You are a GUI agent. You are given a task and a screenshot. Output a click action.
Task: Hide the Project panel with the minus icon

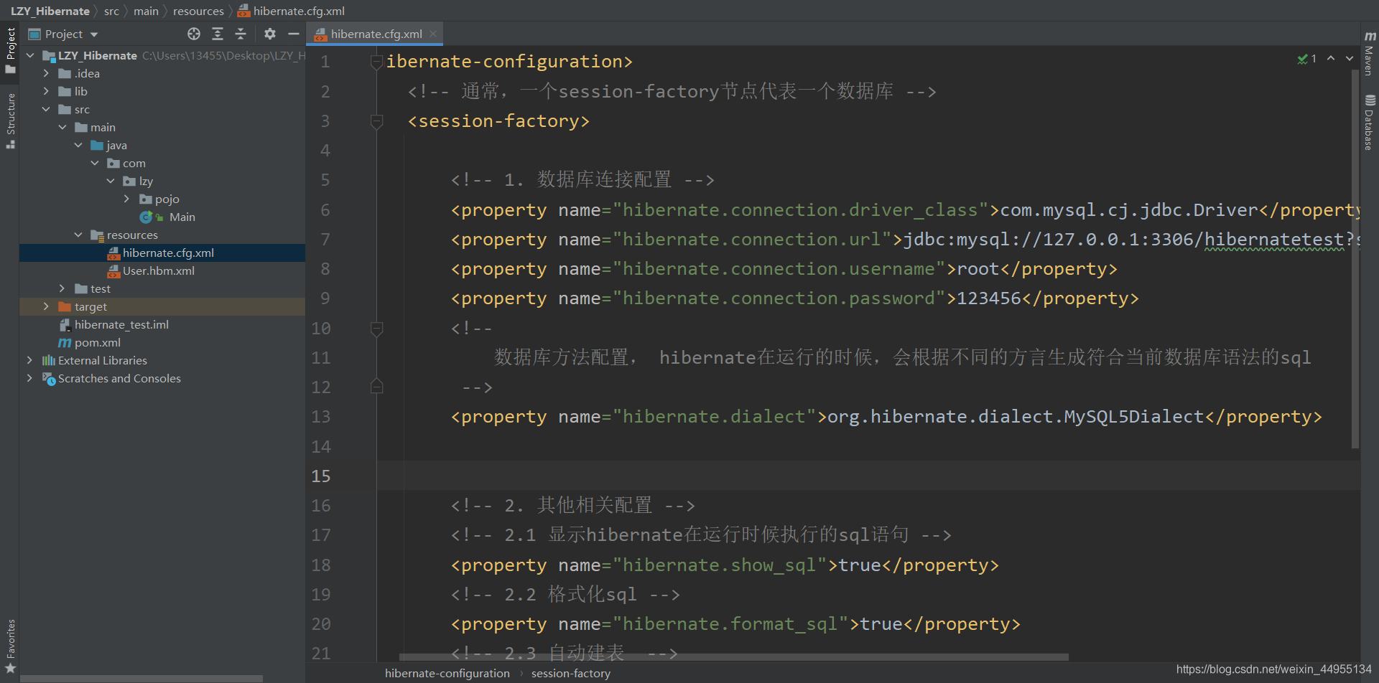coord(293,34)
